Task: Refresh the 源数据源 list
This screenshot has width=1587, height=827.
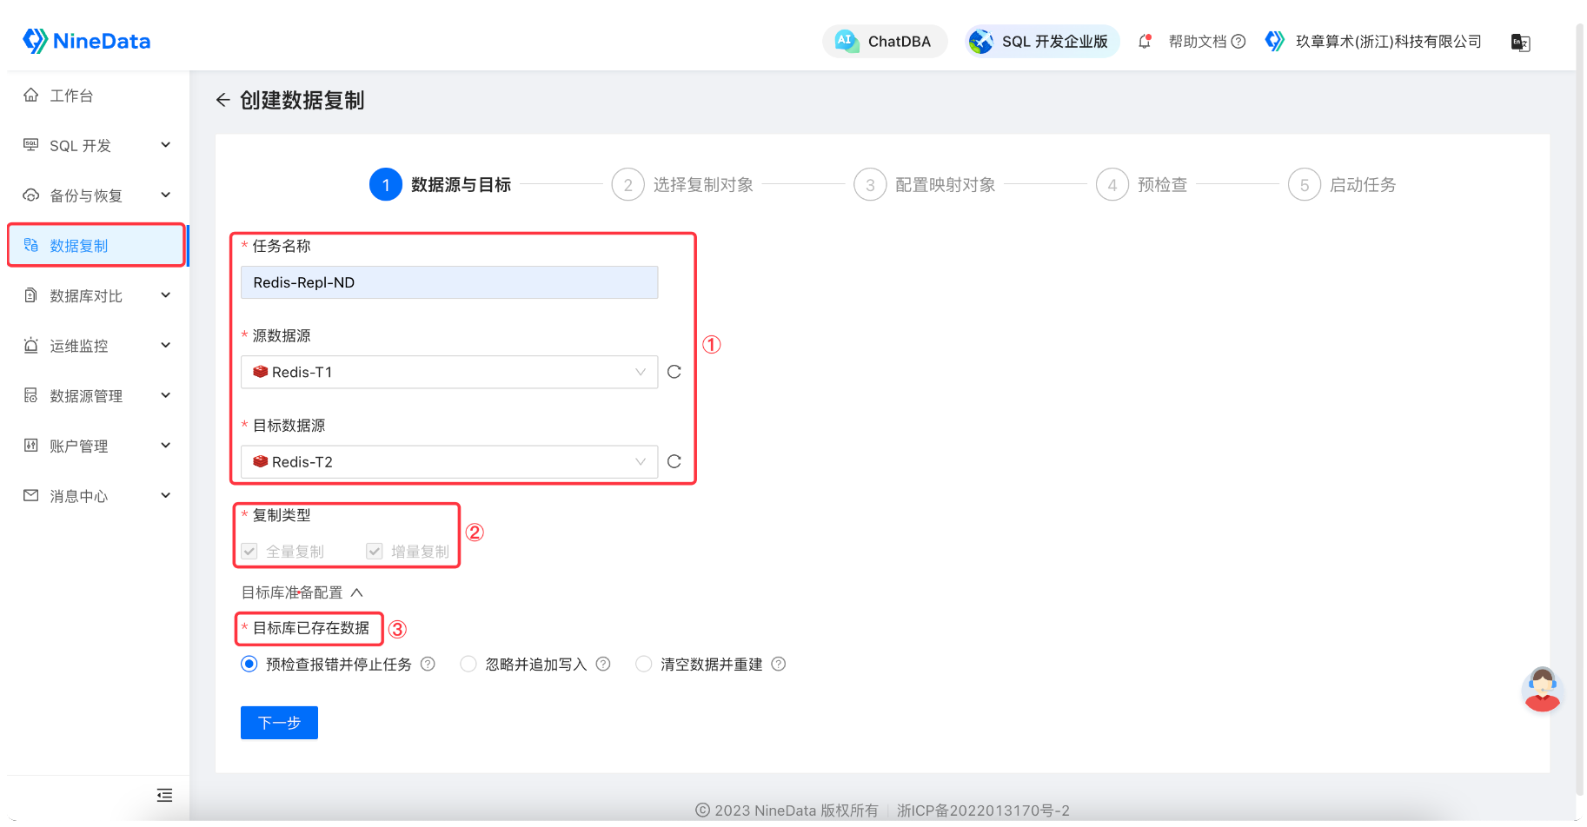Action: [674, 372]
